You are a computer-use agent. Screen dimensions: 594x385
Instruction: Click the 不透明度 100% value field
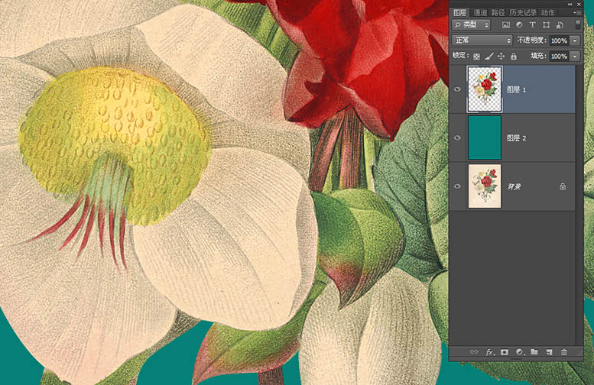click(x=560, y=40)
